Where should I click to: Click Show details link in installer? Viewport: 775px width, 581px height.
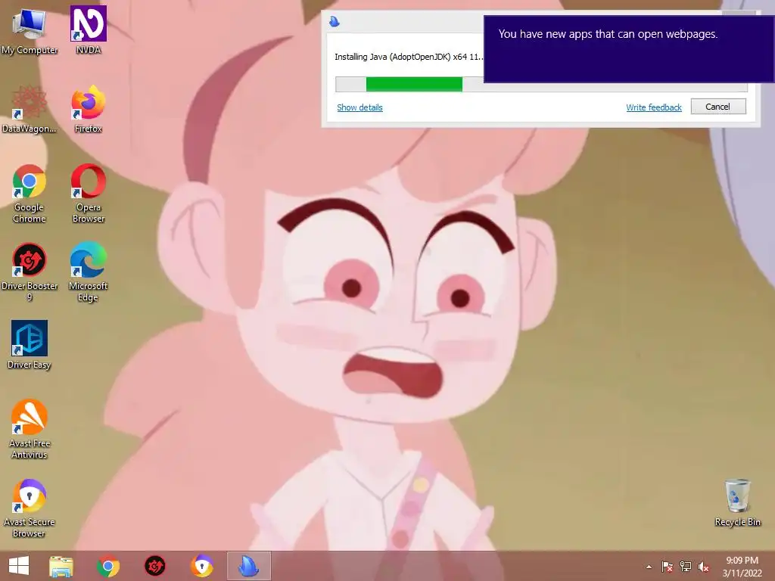point(359,107)
